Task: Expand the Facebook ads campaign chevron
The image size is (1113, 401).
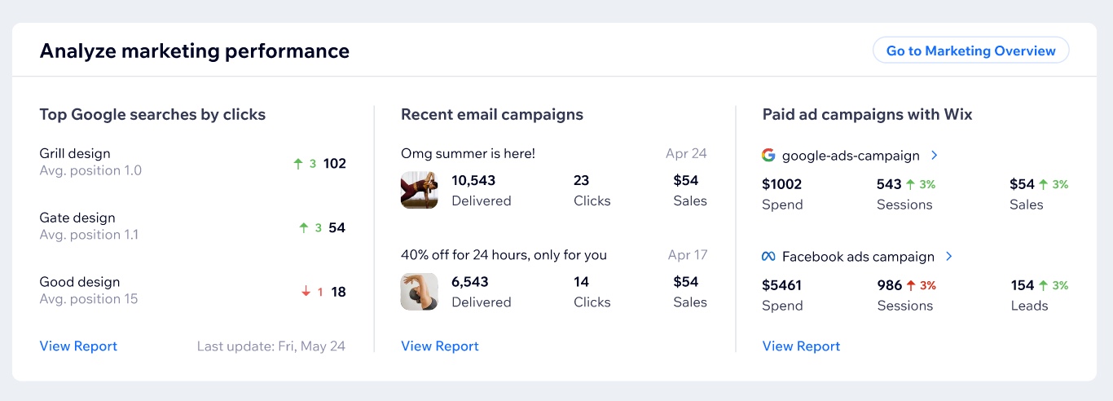Action: point(949,256)
